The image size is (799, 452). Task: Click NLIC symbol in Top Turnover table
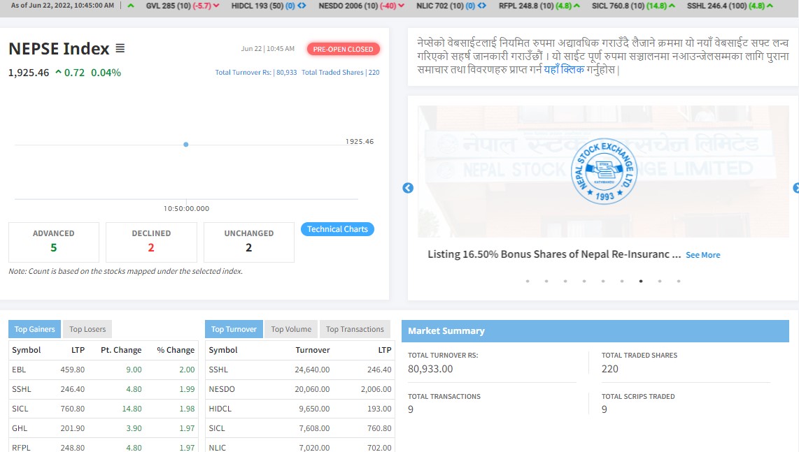pyautogui.click(x=217, y=447)
